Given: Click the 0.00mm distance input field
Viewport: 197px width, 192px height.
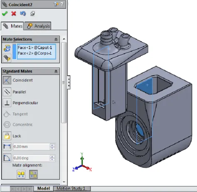Looking at the screenshot, I should [x=31, y=146].
